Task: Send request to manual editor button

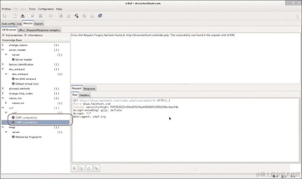Action: click(x=74, y=168)
